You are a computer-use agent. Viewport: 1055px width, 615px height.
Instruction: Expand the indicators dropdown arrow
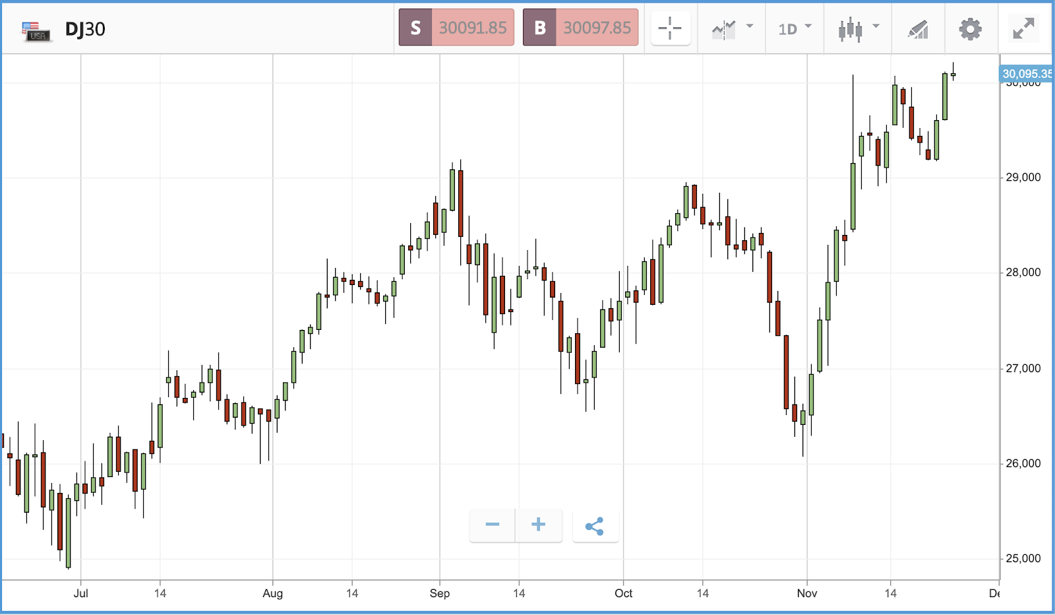pyautogui.click(x=750, y=26)
